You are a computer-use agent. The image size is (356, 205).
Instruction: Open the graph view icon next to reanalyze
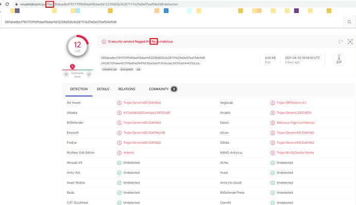pos(350,42)
